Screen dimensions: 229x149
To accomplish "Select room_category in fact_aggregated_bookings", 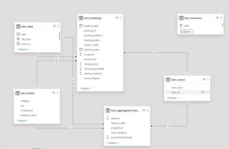I will click(x=119, y=133).
